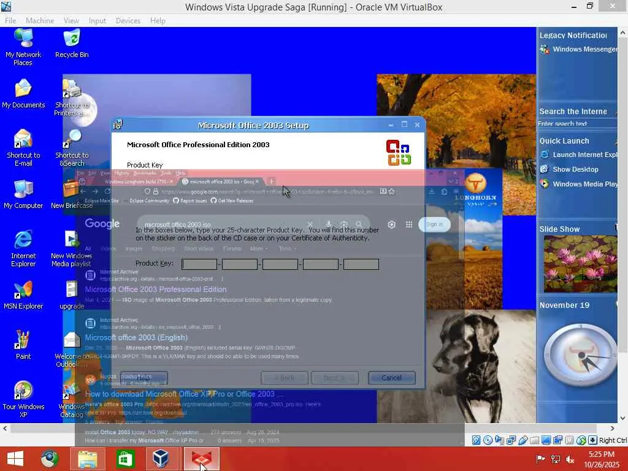The image size is (628, 471).
Task: Open the host Windows Start button
Action: pyautogui.click(x=15, y=459)
